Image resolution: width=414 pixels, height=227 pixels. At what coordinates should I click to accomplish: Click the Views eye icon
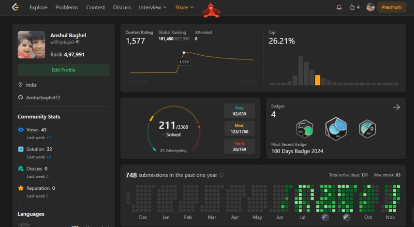[21, 130]
